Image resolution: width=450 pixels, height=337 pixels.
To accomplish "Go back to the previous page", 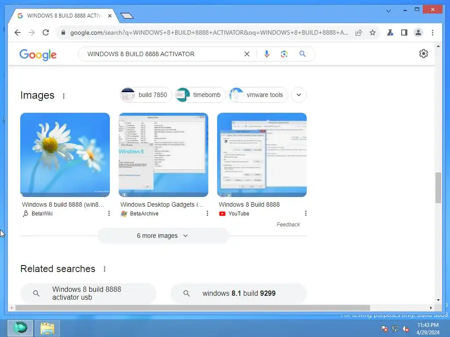I will [18, 32].
